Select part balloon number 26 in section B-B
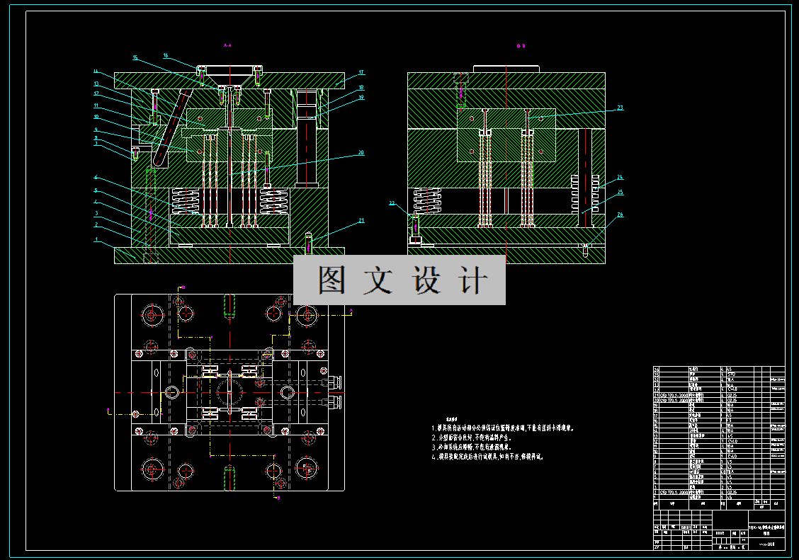 [620, 215]
